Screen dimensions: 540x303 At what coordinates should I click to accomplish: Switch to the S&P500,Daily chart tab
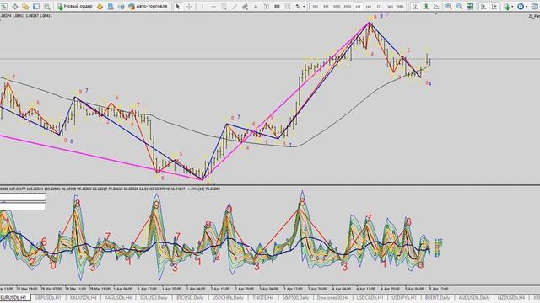tap(295, 297)
